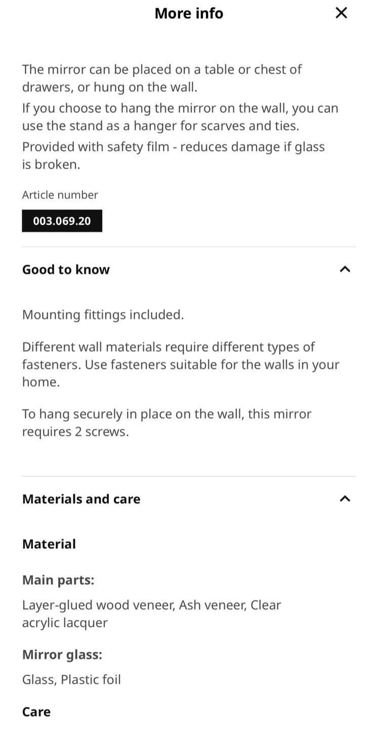Click the Good to know heading
Viewport: 378px width, 729px height.
66,269
